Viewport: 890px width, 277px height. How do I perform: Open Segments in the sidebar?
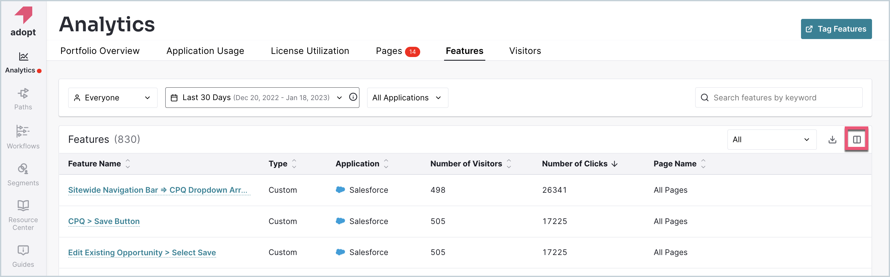[x=23, y=175]
